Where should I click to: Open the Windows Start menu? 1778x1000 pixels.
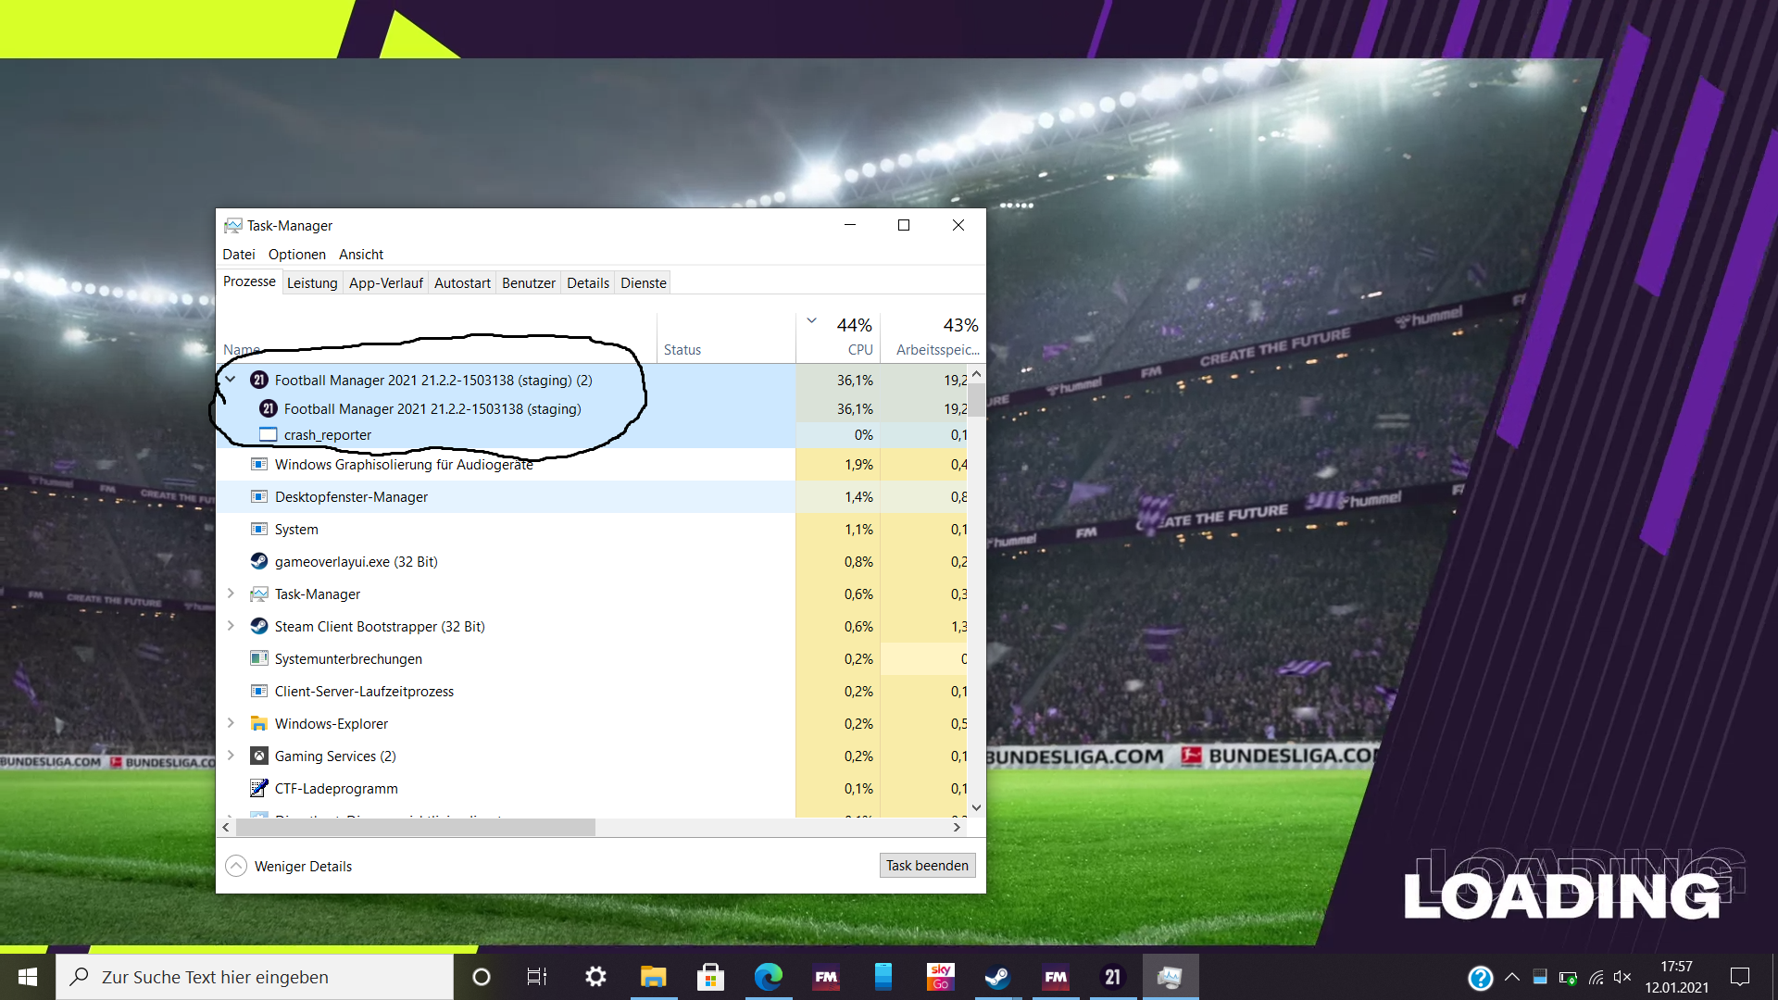click(28, 977)
